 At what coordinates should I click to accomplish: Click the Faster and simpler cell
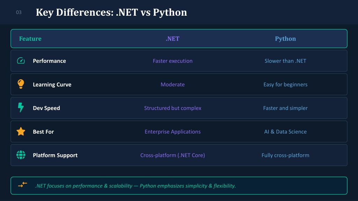point(285,108)
